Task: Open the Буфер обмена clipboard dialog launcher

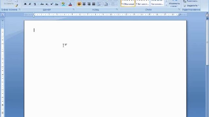Action: [x=20, y=9]
